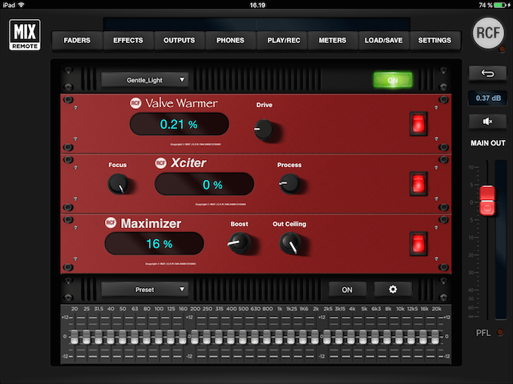Open the equalizer Preset dropdown
513x384 pixels.
pos(145,290)
